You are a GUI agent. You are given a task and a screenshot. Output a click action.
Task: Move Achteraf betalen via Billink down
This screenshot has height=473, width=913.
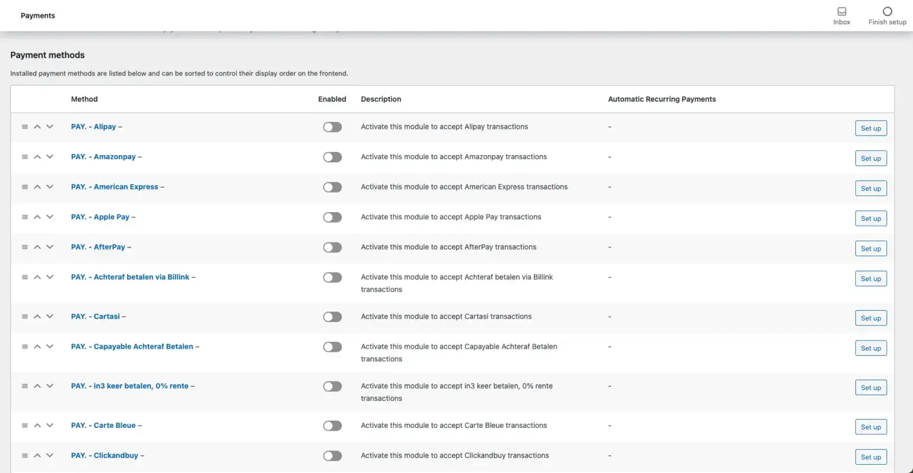[50, 277]
